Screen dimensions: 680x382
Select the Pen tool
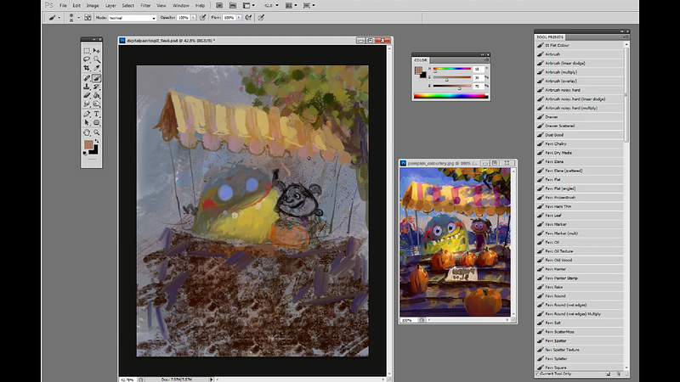coord(87,114)
